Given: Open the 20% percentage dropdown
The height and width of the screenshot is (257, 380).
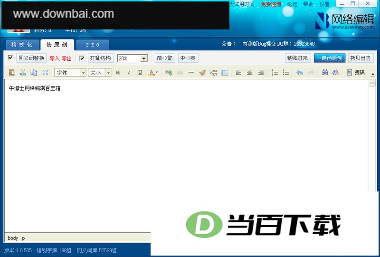Looking at the screenshot, I should click(144, 58).
